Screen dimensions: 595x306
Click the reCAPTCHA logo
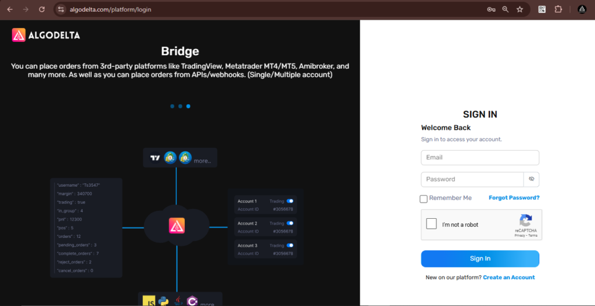(x=525, y=220)
